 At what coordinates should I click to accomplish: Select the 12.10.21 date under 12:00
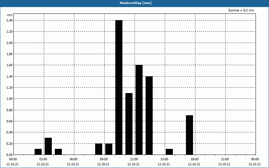133,164
